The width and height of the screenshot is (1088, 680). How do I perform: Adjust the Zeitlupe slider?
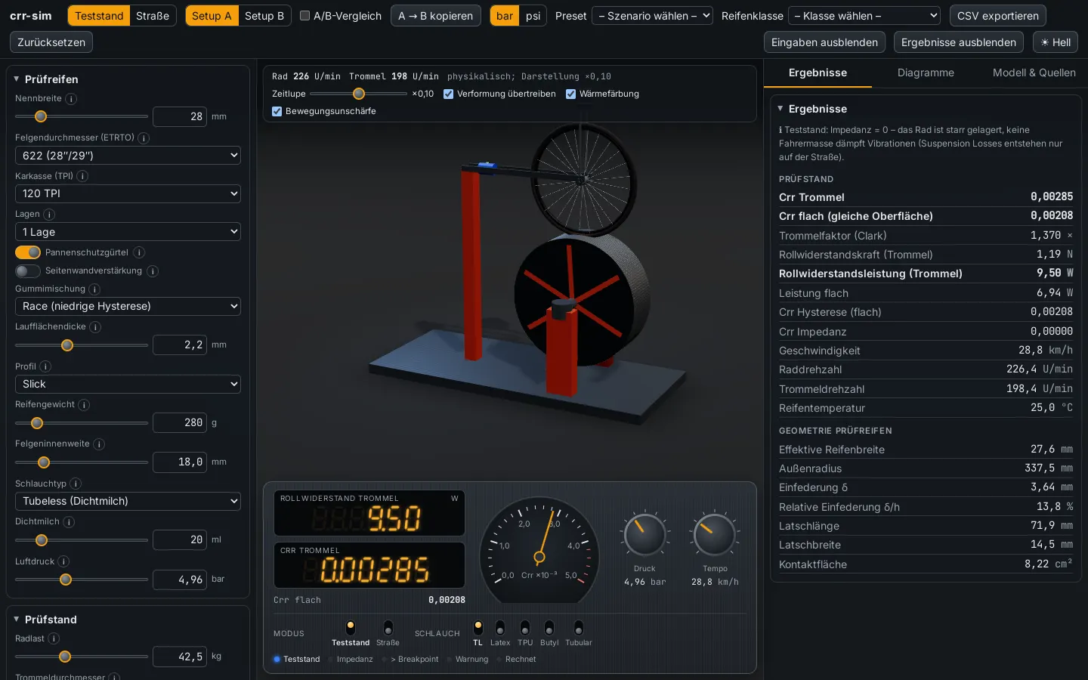click(x=359, y=94)
